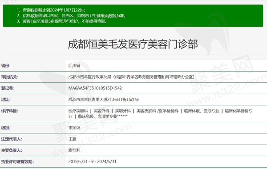Select the name 廖恒利
Image resolution: width=267 pixels, height=169 pixels.
(74, 150)
